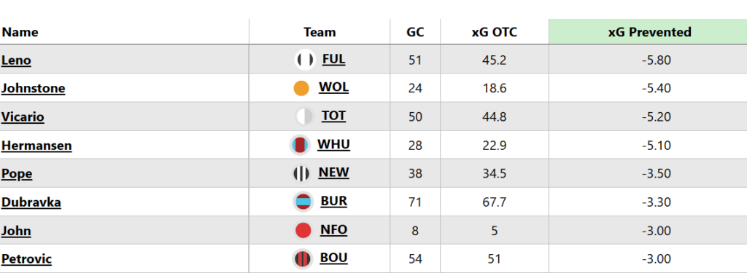Sort by the xG OTC column header

494,32
